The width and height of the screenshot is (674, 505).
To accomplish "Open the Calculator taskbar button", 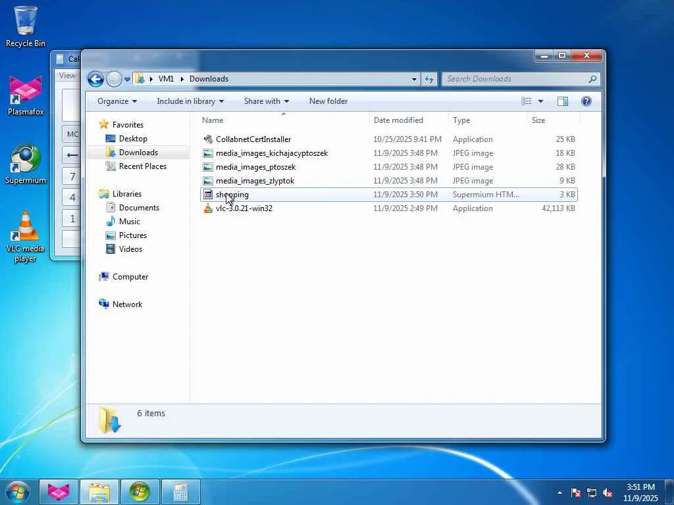I will (x=180, y=492).
